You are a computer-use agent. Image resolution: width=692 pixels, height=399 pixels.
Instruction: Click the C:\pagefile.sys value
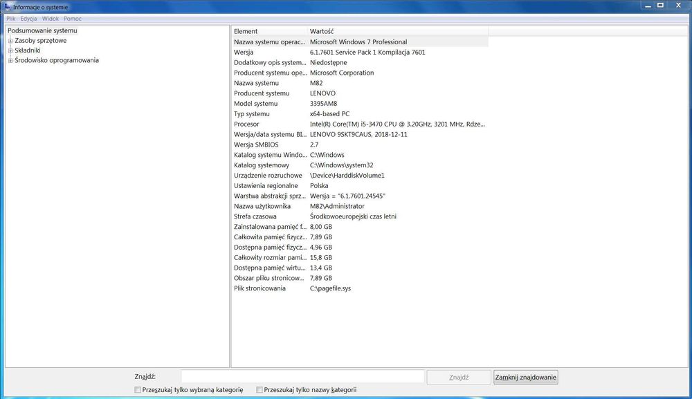pyautogui.click(x=330, y=288)
